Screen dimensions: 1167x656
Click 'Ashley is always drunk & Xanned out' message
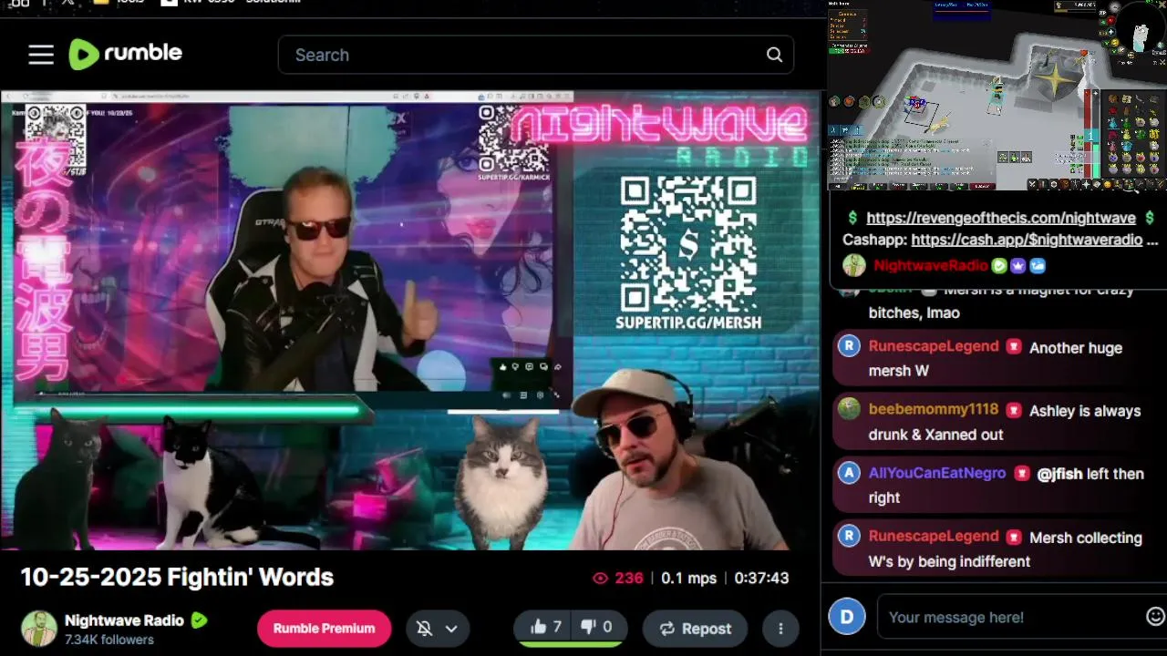point(1005,423)
